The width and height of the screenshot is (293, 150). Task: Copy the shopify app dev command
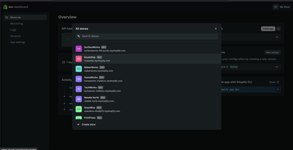point(277,90)
